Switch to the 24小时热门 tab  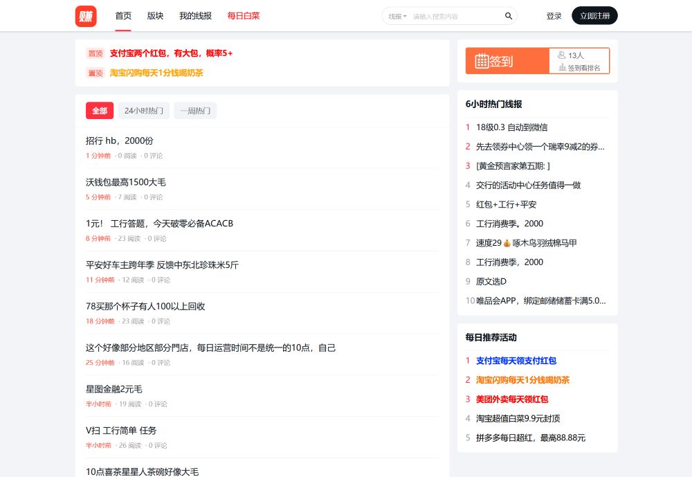(x=143, y=111)
